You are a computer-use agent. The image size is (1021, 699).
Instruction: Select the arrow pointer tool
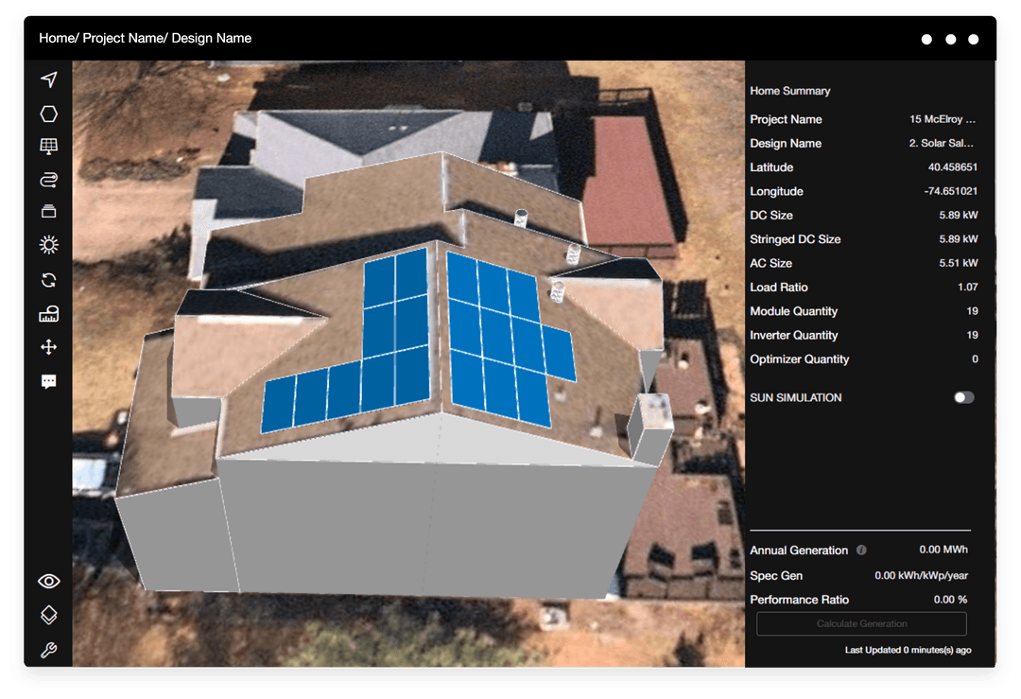click(49, 79)
